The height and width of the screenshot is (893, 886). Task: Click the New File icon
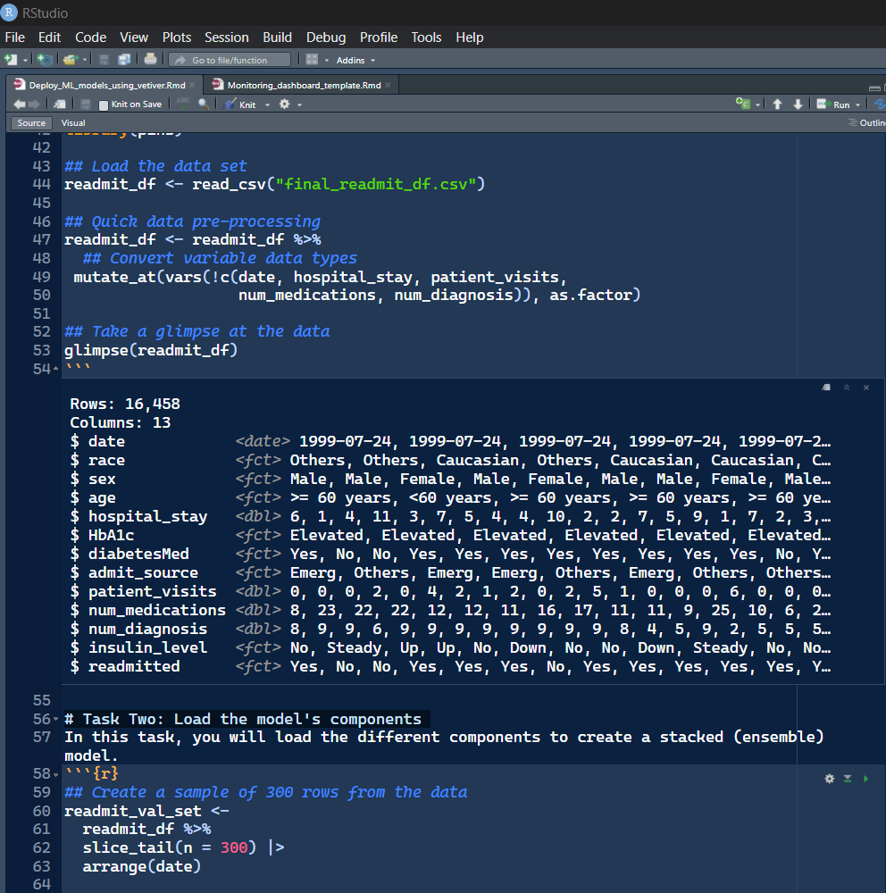coord(10,59)
